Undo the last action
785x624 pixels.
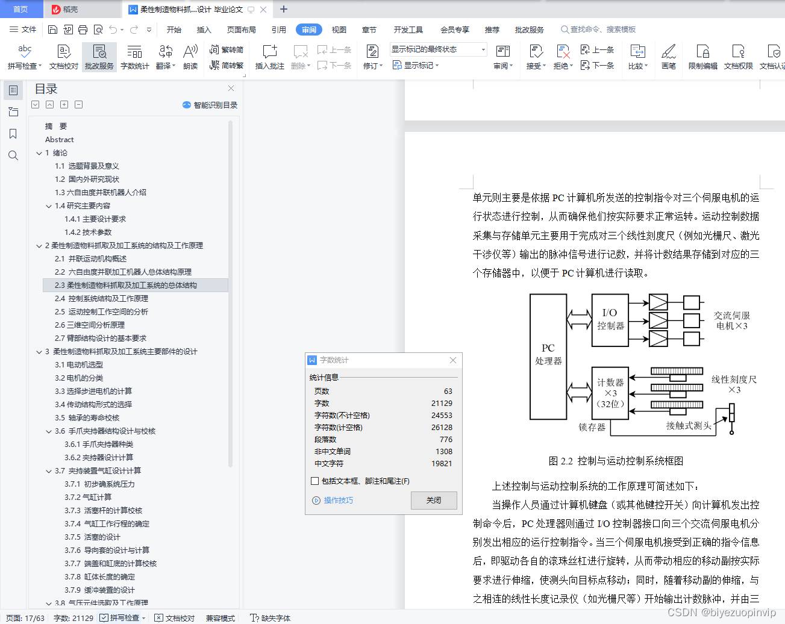coord(113,30)
